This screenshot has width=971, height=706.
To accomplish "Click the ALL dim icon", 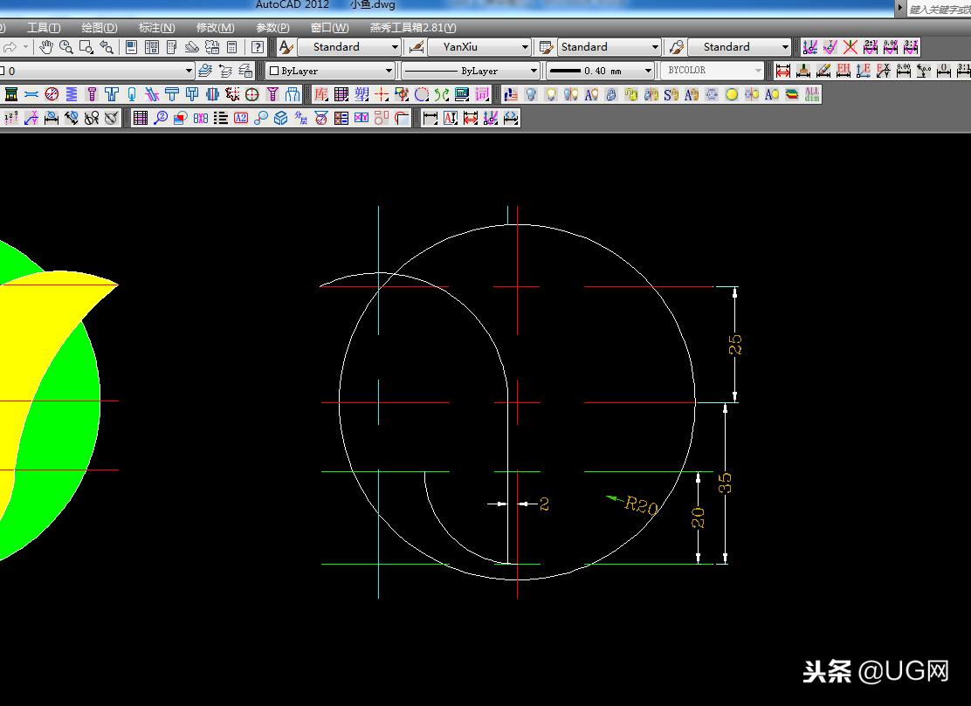I will (x=812, y=94).
